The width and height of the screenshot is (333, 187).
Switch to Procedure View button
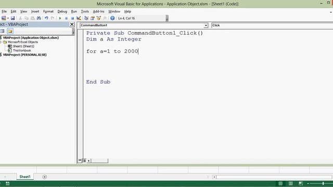80,161
